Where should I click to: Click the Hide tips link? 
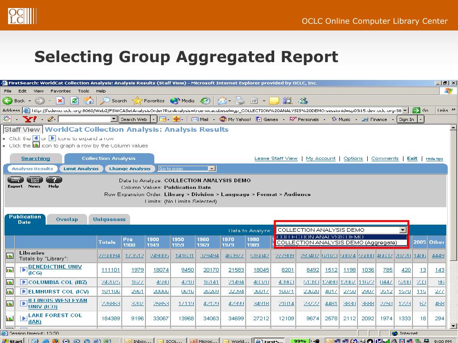(434, 159)
